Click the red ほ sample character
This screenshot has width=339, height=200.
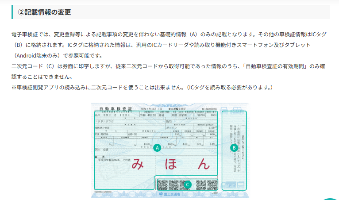pos(171,164)
